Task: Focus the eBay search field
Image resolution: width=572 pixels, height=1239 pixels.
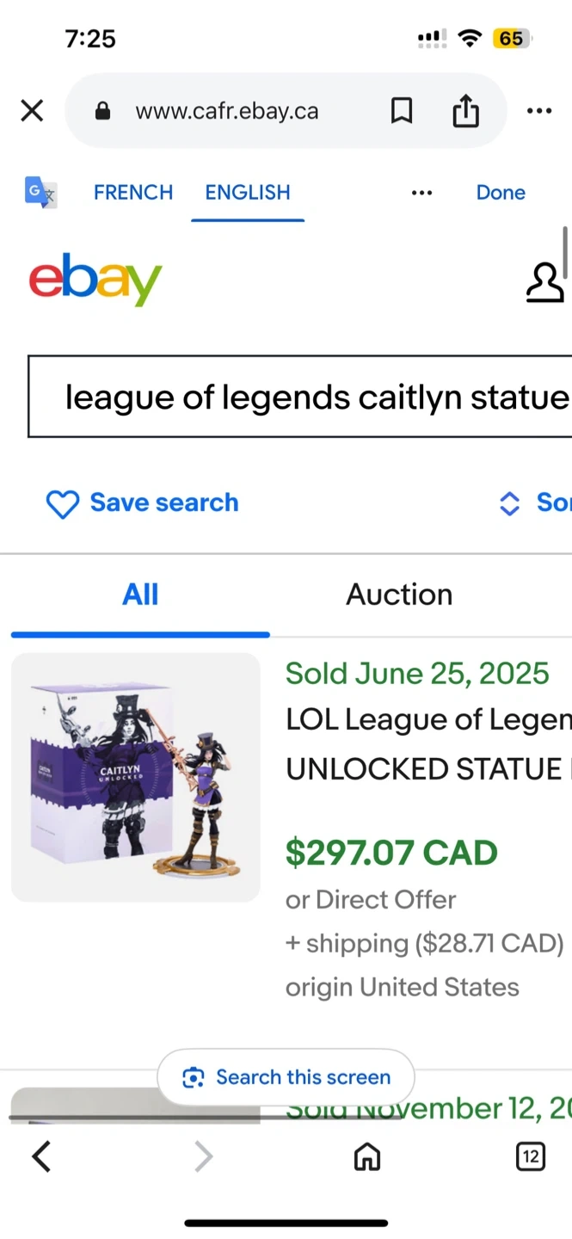Action: pyautogui.click(x=301, y=397)
